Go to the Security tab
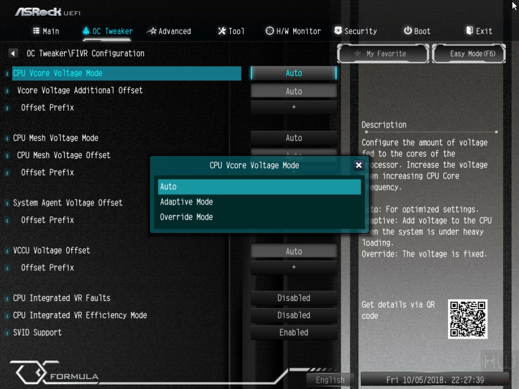The height and width of the screenshot is (389, 519). pyautogui.click(x=356, y=31)
